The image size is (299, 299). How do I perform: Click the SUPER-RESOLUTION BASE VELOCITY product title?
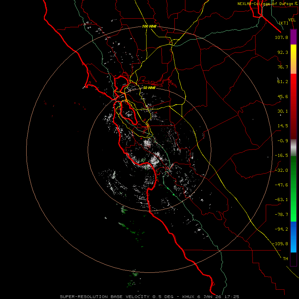[x=105, y=297]
